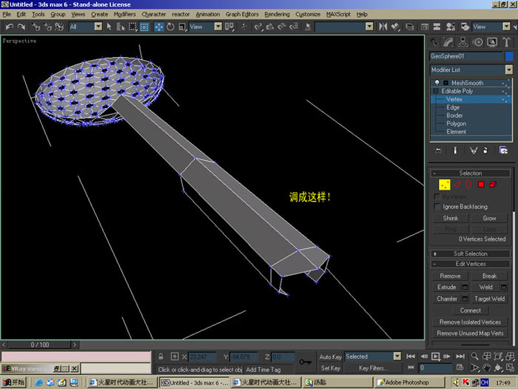Open Select by Name list tool
The image size is (518, 389).
[120, 27]
